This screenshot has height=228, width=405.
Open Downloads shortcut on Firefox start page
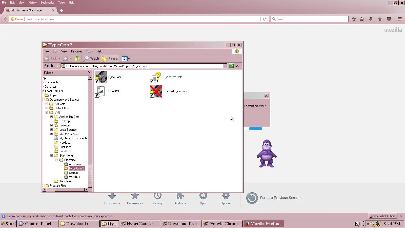tap(112, 199)
